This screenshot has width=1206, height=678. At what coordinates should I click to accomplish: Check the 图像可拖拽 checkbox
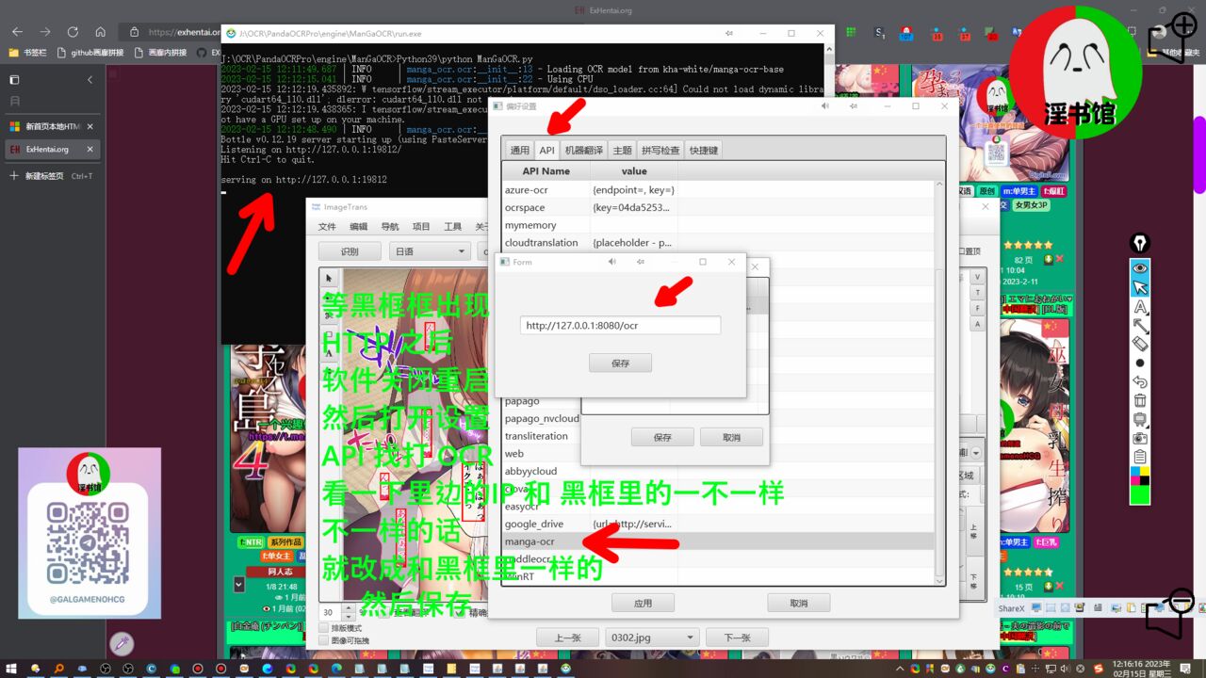coord(324,640)
